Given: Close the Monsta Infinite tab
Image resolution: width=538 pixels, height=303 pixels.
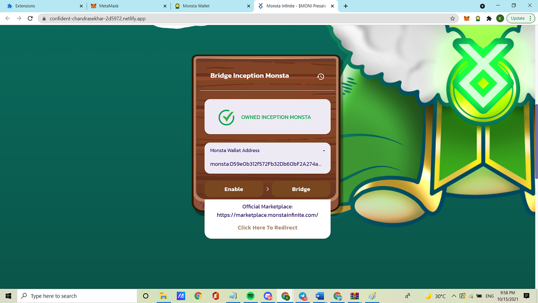Looking at the screenshot, I should 332,6.
